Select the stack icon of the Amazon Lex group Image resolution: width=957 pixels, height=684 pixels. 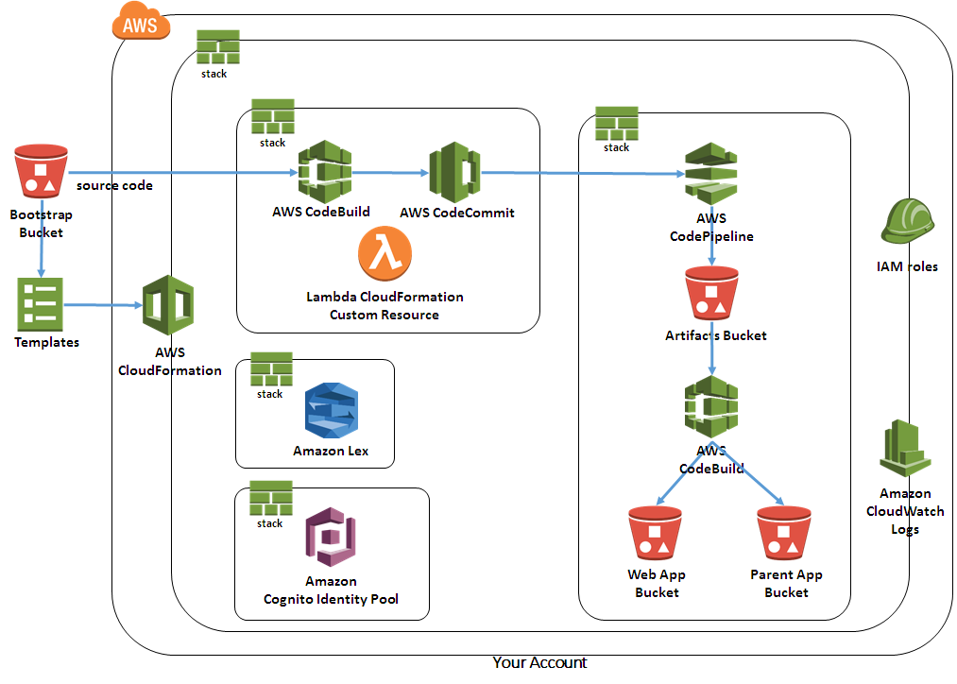(271, 369)
